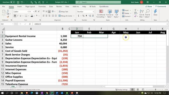169x95 pixels.
Task: Toggle Underline formatting
Action: (x=21, y=16)
